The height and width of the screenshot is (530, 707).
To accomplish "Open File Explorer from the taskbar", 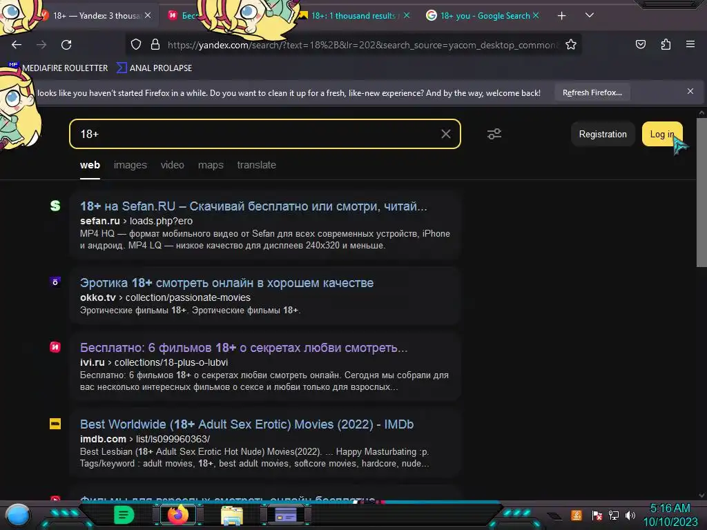I will pyautogui.click(x=232, y=515).
